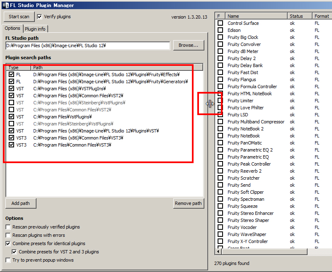Select the Fruity Parametric EQ 2 plugin name
Screen dimensions: 332x272
tap(250, 150)
